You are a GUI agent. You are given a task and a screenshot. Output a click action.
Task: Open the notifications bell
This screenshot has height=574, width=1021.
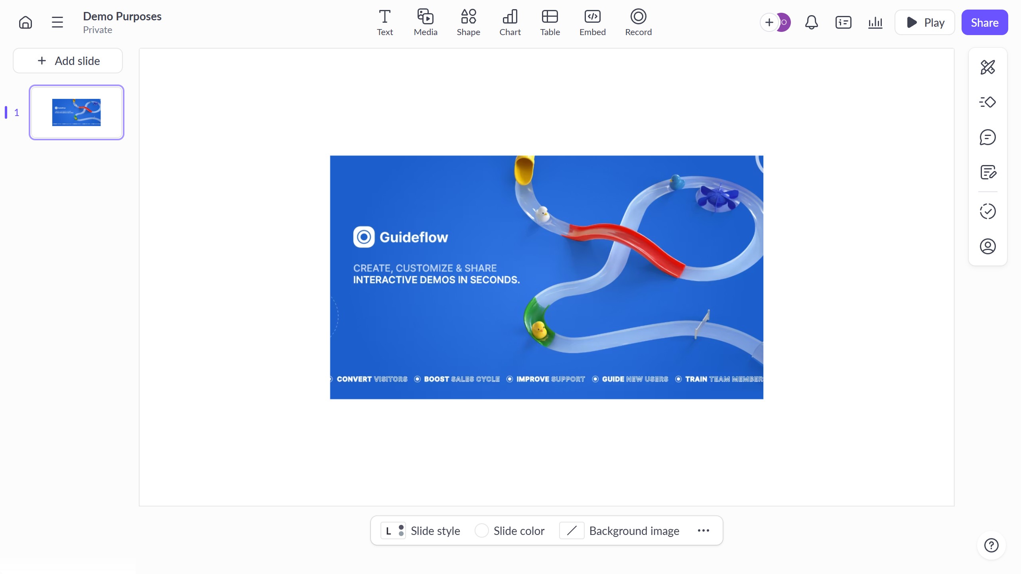tap(811, 22)
